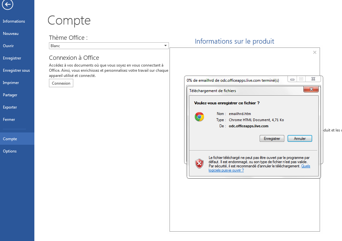Click Enregistrer in the left sidebar
The image size is (342, 241).
(x=12, y=58)
